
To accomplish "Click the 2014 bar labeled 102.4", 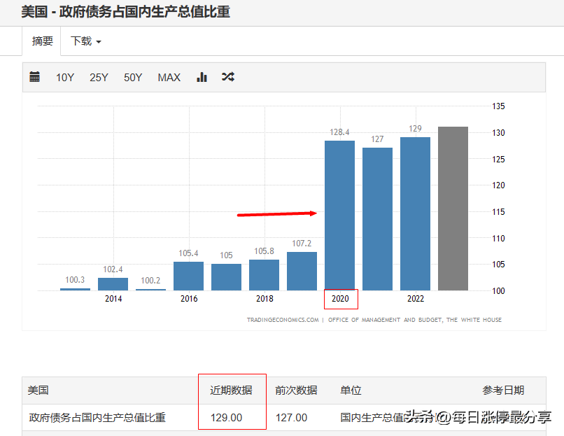I will coord(113,284).
